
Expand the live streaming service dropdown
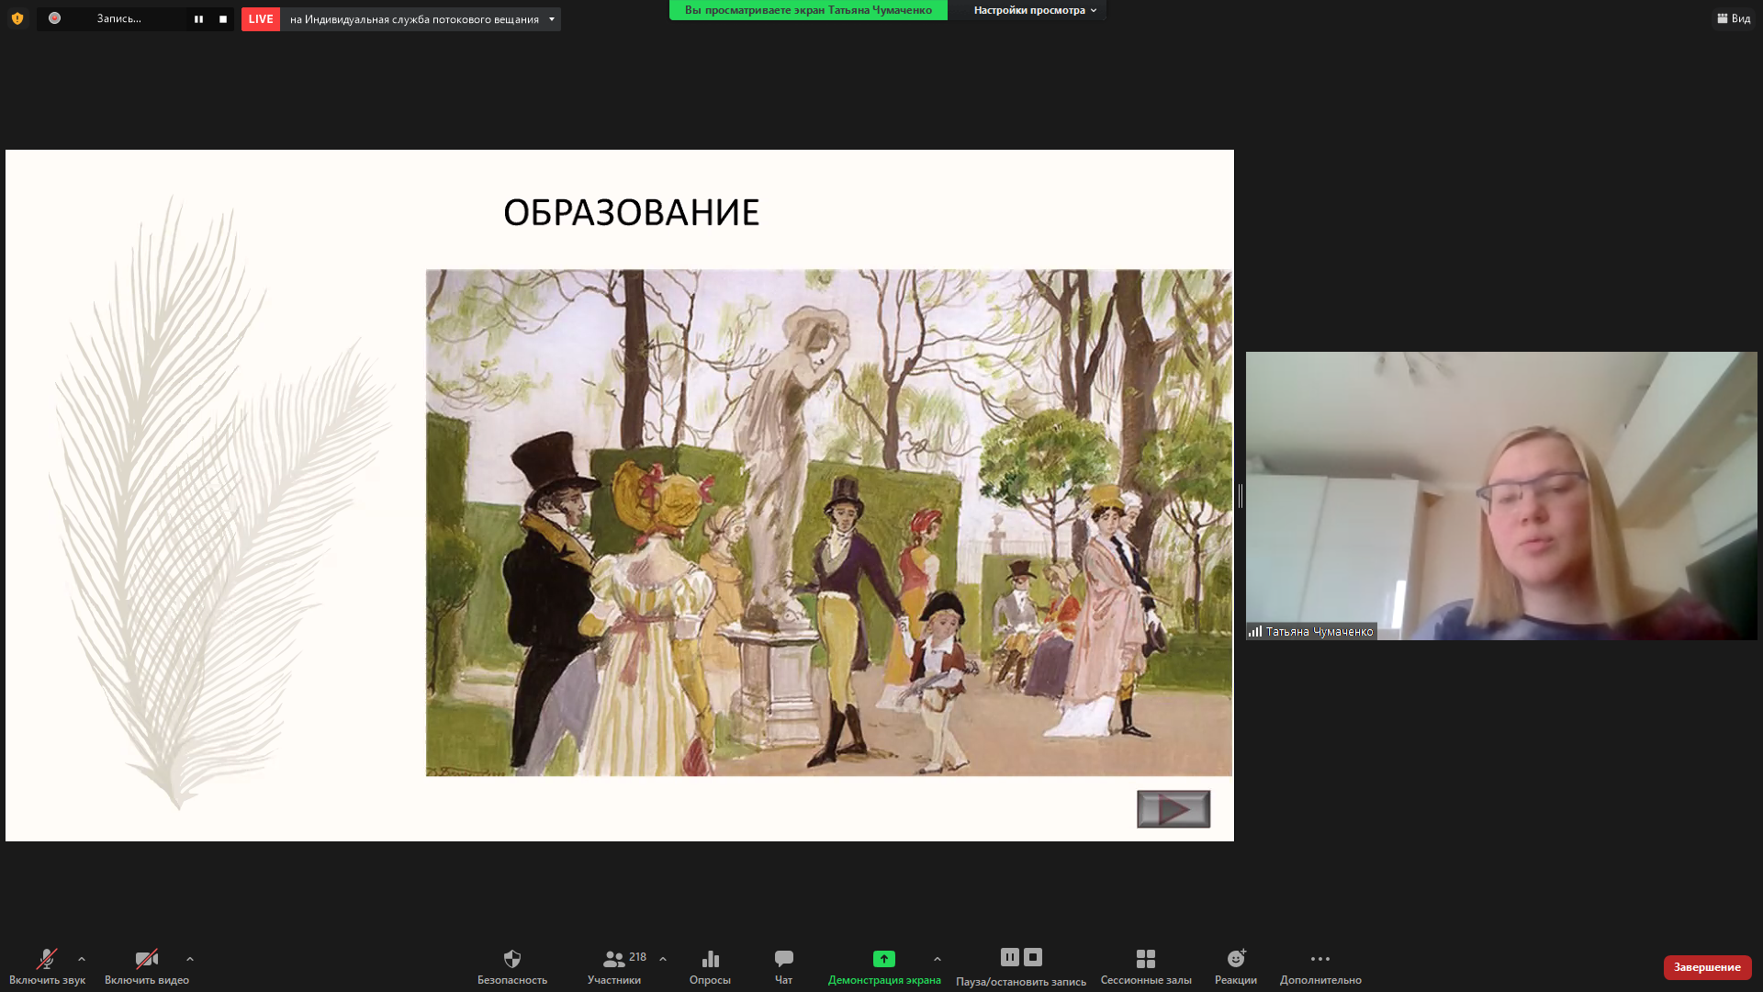[x=552, y=19]
